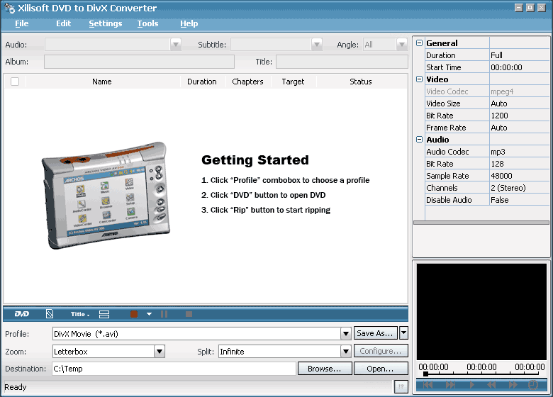Click the split-view list icon in toolbar
The width and height of the screenshot is (553, 397).
click(x=104, y=314)
